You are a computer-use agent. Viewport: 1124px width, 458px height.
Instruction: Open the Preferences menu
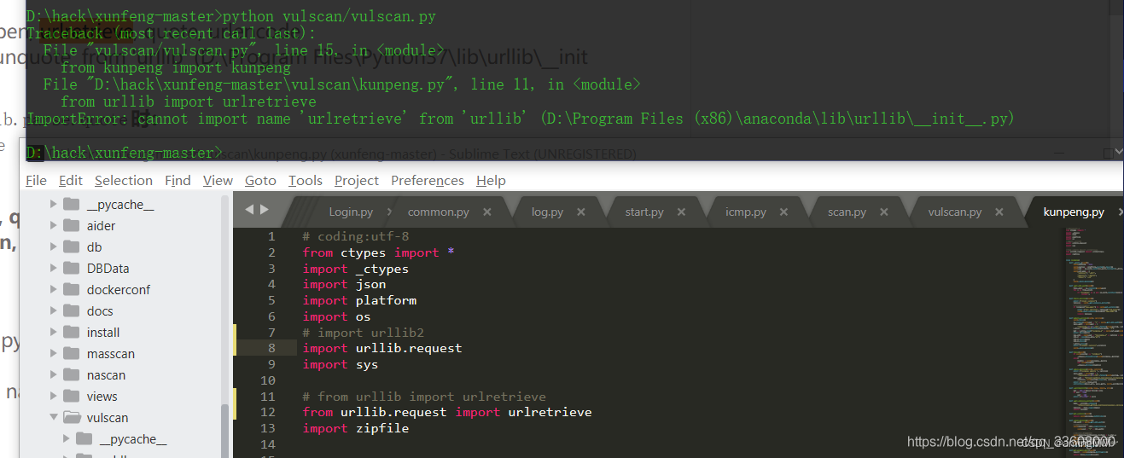click(428, 180)
